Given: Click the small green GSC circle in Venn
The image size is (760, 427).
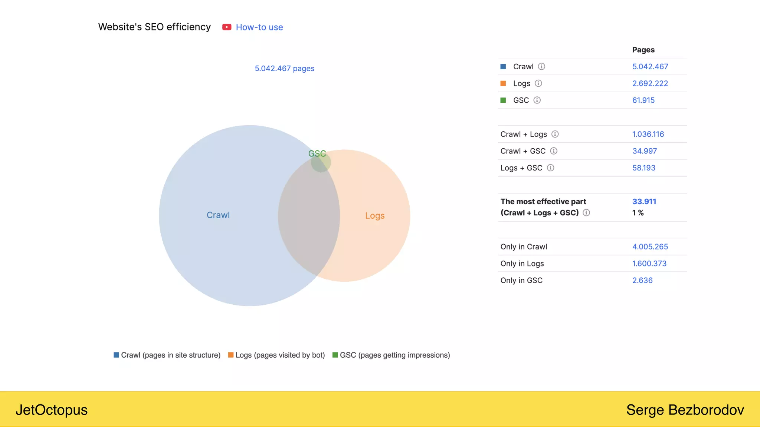Looking at the screenshot, I should (321, 162).
